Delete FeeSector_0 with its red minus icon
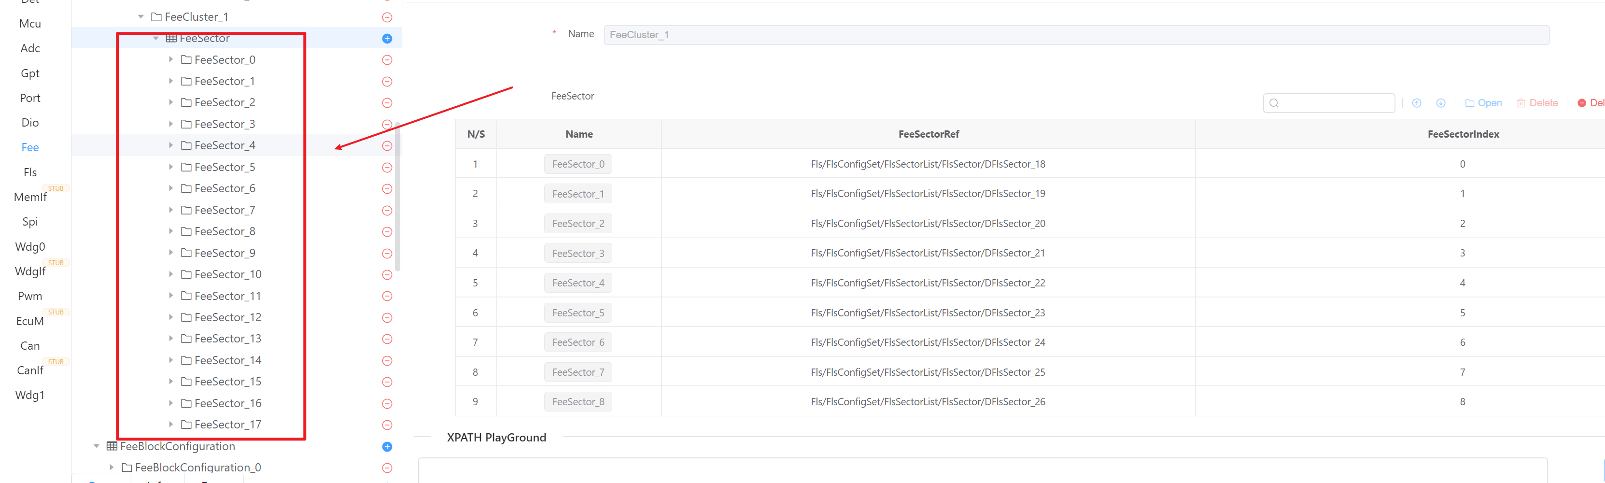This screenshot has width=1605, height=483. [x=387, y=60]
